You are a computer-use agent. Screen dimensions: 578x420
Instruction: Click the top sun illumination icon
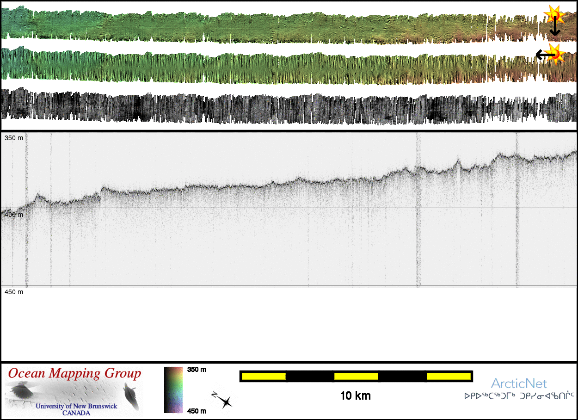tap(553, 14)
